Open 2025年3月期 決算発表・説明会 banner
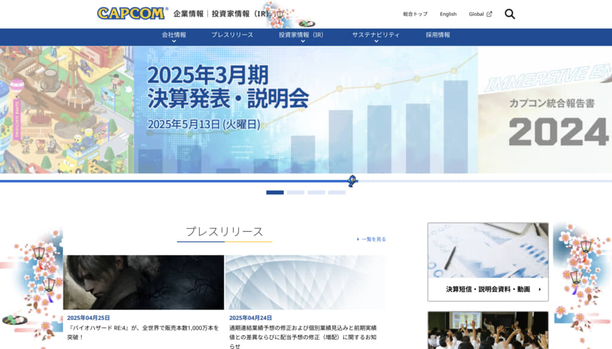The image size is (612, 349). [x=305, y=110]
